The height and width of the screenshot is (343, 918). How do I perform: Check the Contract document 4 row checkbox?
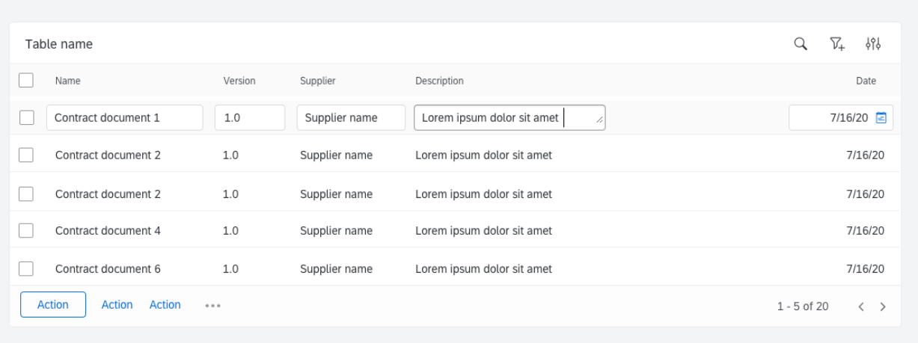pos(26,231)
